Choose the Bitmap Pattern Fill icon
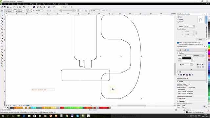 pyautogui.click(x=190, y=75)
